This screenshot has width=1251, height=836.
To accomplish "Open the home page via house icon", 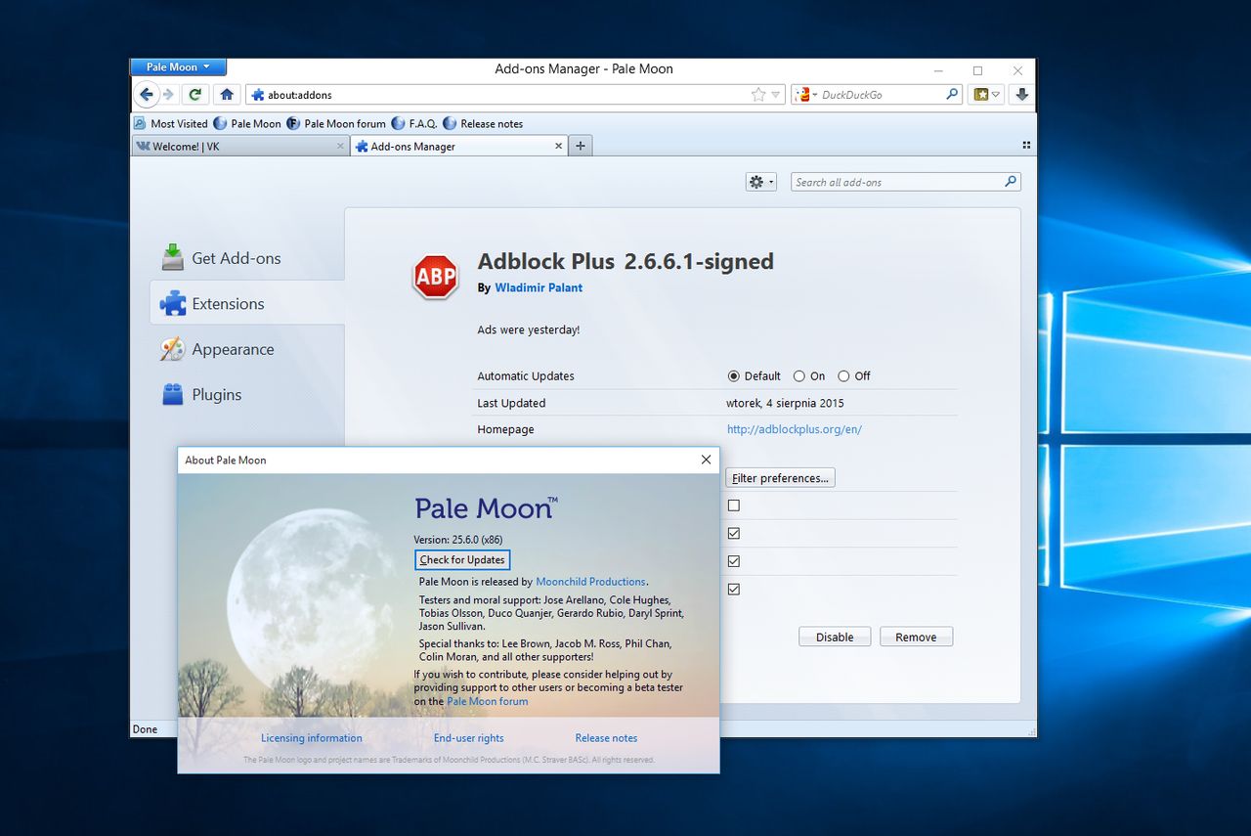I will (227, 95).
